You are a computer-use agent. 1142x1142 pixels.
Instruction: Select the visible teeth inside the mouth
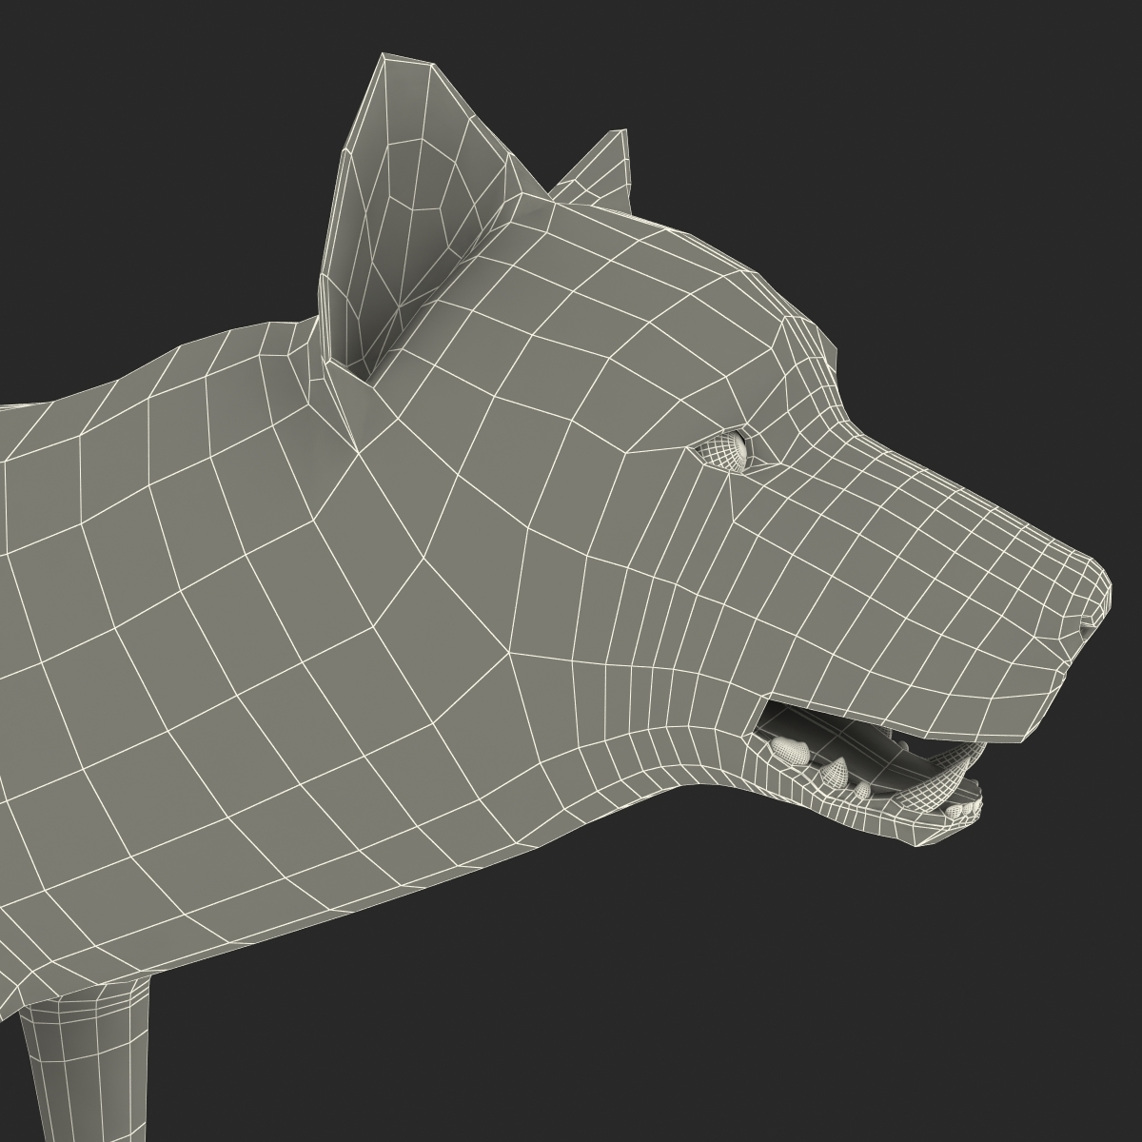[x=837, y=771]
